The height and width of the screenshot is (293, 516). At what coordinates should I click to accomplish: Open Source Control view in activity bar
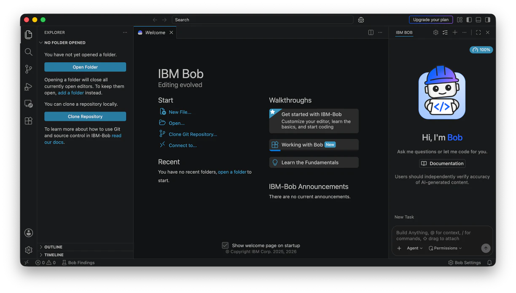click(29, 69)
